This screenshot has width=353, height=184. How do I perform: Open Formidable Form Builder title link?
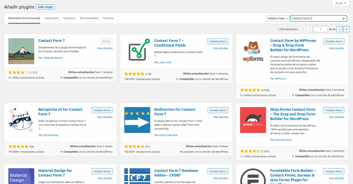point(293,176)
